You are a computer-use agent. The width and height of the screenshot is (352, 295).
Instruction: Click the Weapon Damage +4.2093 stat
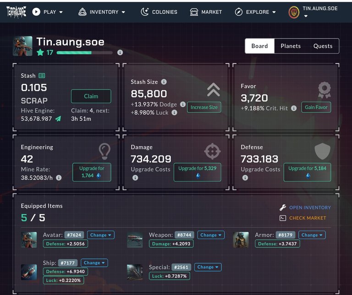point(171,244)
